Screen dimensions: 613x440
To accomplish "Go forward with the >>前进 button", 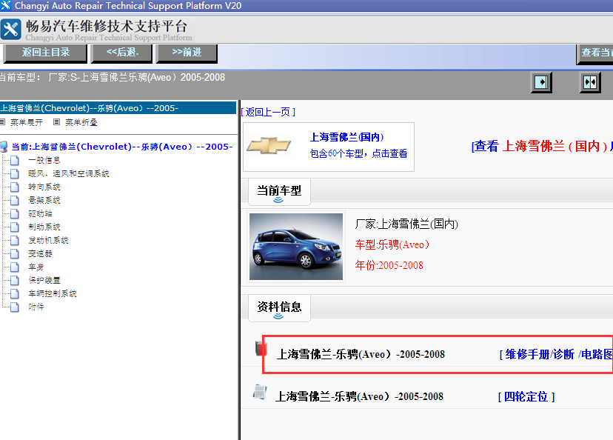I will [187, 53].
